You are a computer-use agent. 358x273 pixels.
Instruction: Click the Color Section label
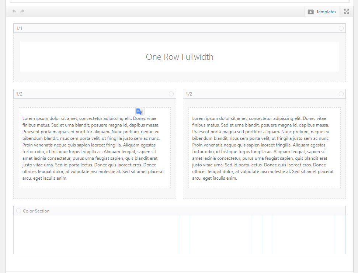36,211
